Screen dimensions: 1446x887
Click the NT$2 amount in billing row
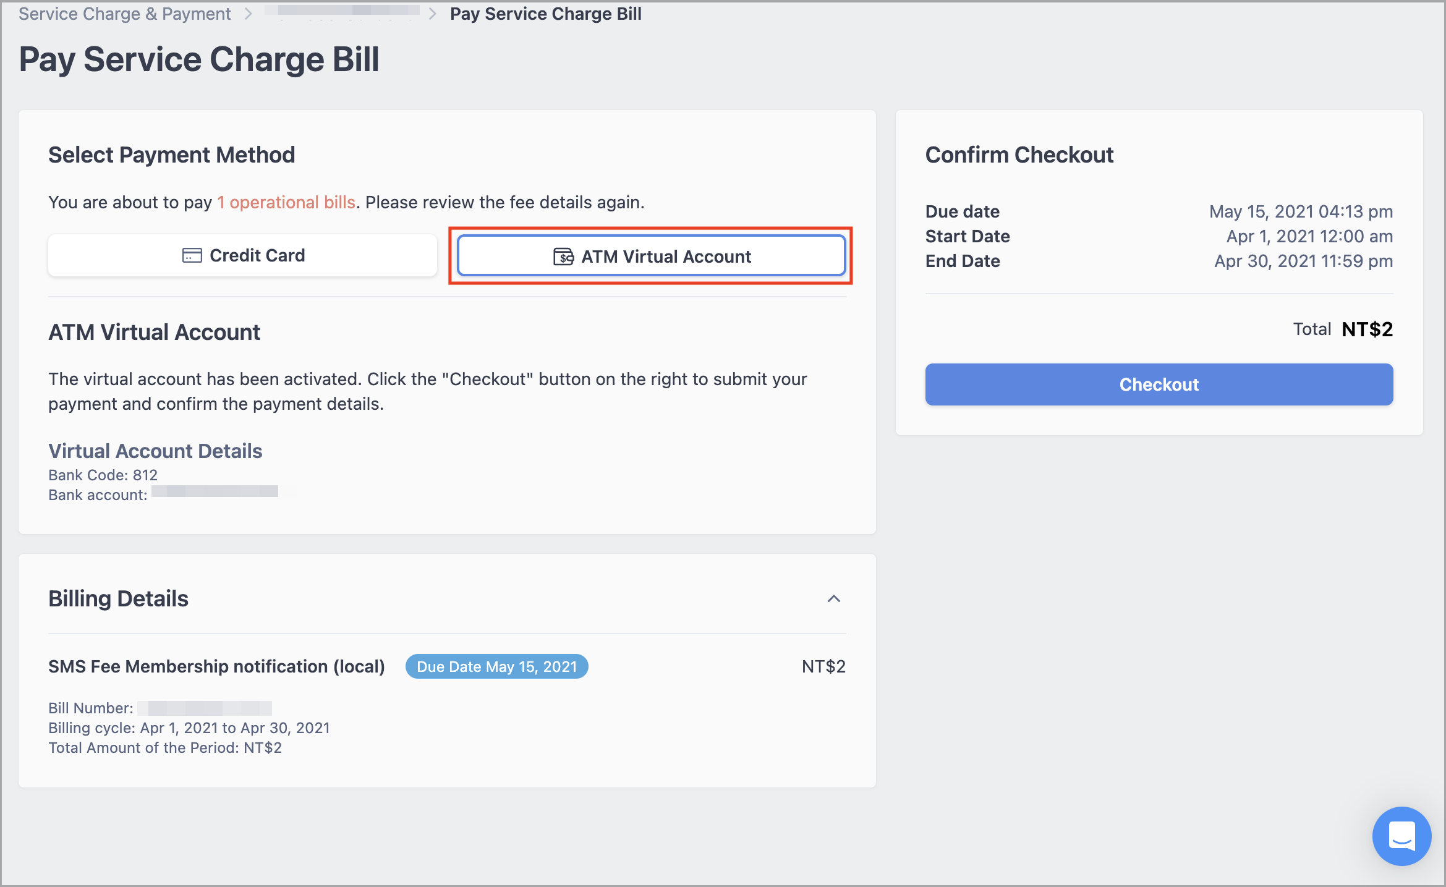(823, 666)
